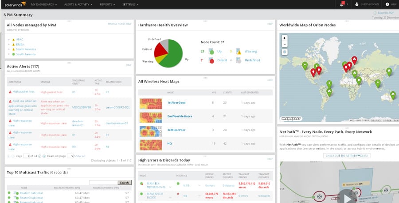Expand the PERM_TEX-MDS9120 node dropdown chevron

[170, 187]
